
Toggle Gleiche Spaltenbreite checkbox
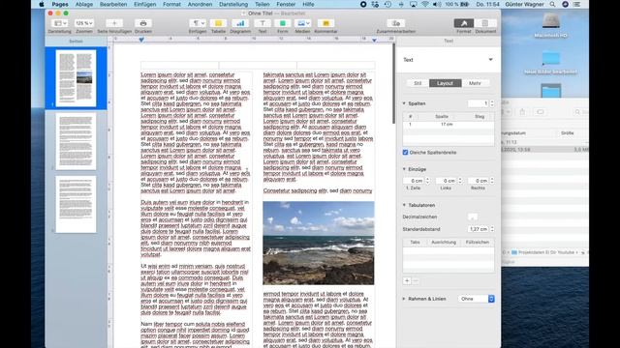pyautogui.click(x=405, y=153)
